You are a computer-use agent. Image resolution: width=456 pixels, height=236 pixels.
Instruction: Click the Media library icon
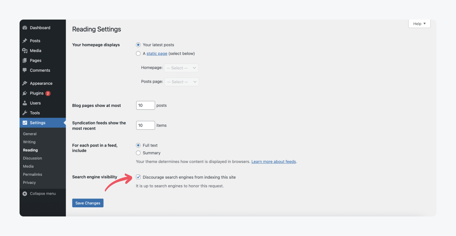[x=25, y=51]
